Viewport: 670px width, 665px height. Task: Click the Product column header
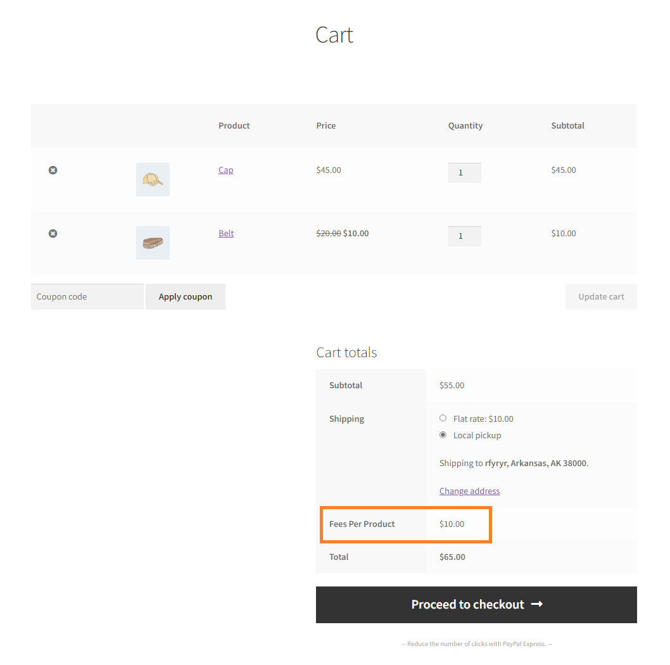pos(234,125)
